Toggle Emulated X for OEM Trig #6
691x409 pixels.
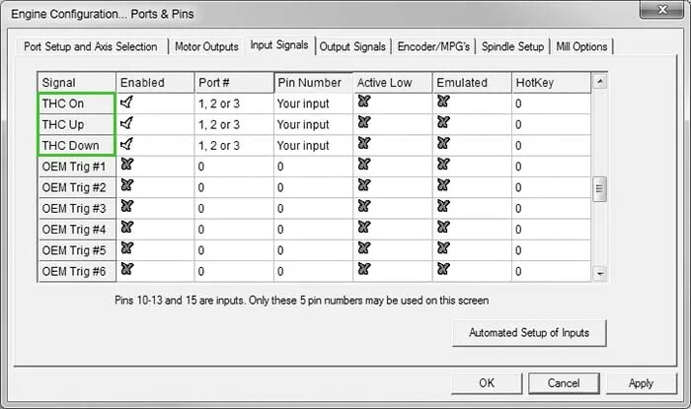(x=443, y=269)
